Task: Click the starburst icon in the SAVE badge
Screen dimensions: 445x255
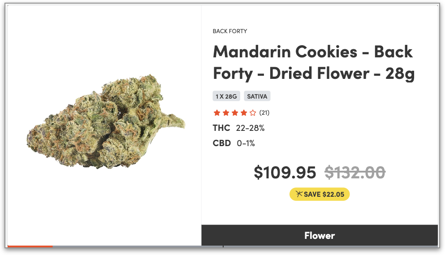Action: pyautogui.click(x=299, y=194)
